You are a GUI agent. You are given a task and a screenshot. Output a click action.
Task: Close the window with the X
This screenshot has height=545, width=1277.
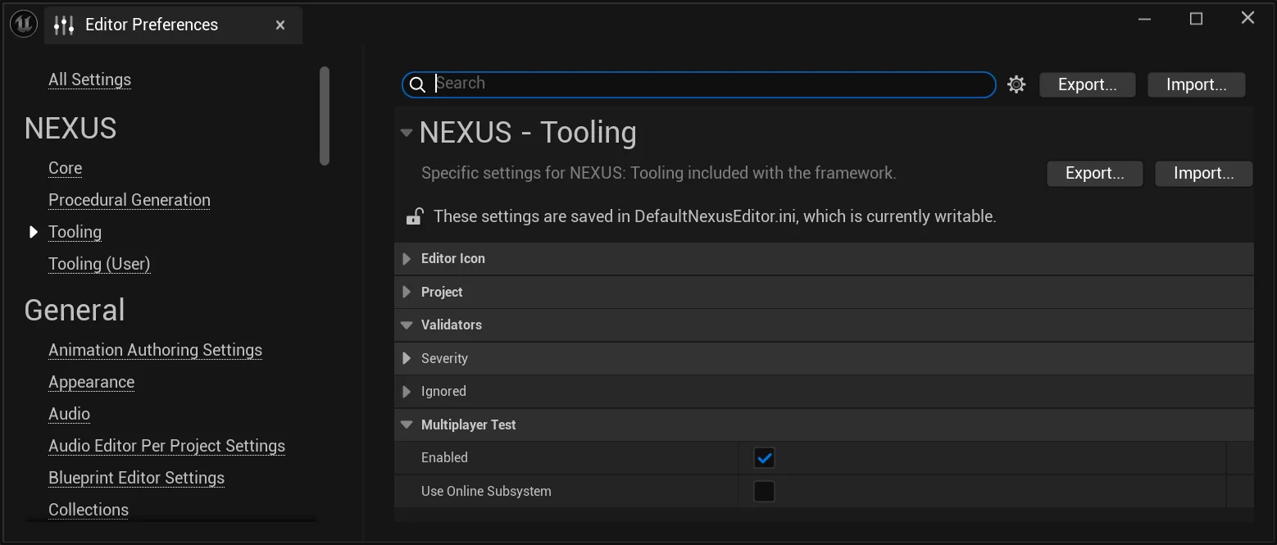[x=1247, y=18]
